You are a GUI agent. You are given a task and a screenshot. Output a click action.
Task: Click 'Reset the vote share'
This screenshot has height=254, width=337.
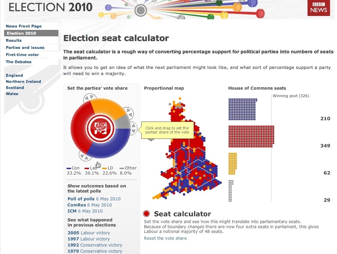tap(165, 238)
